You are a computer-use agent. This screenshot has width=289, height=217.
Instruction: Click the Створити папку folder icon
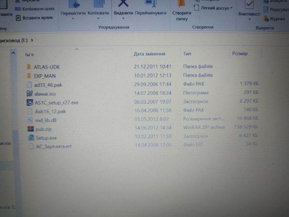pos(181,4)
